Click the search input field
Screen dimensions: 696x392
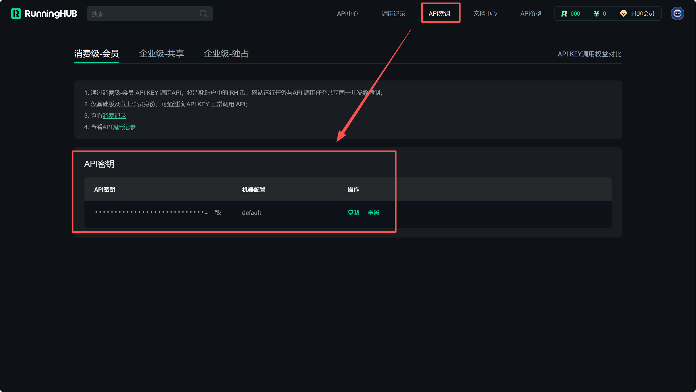click(140, 13)
